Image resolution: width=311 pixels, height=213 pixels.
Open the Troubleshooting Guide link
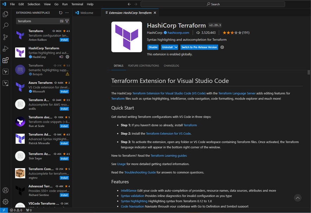tap(140, 172)
